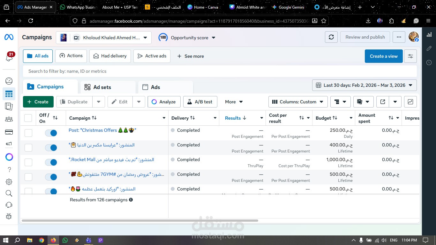Viewport: 436px width, 245px height.
Task: Open Meta Ads Manager notifications bell
Action: 9,57
